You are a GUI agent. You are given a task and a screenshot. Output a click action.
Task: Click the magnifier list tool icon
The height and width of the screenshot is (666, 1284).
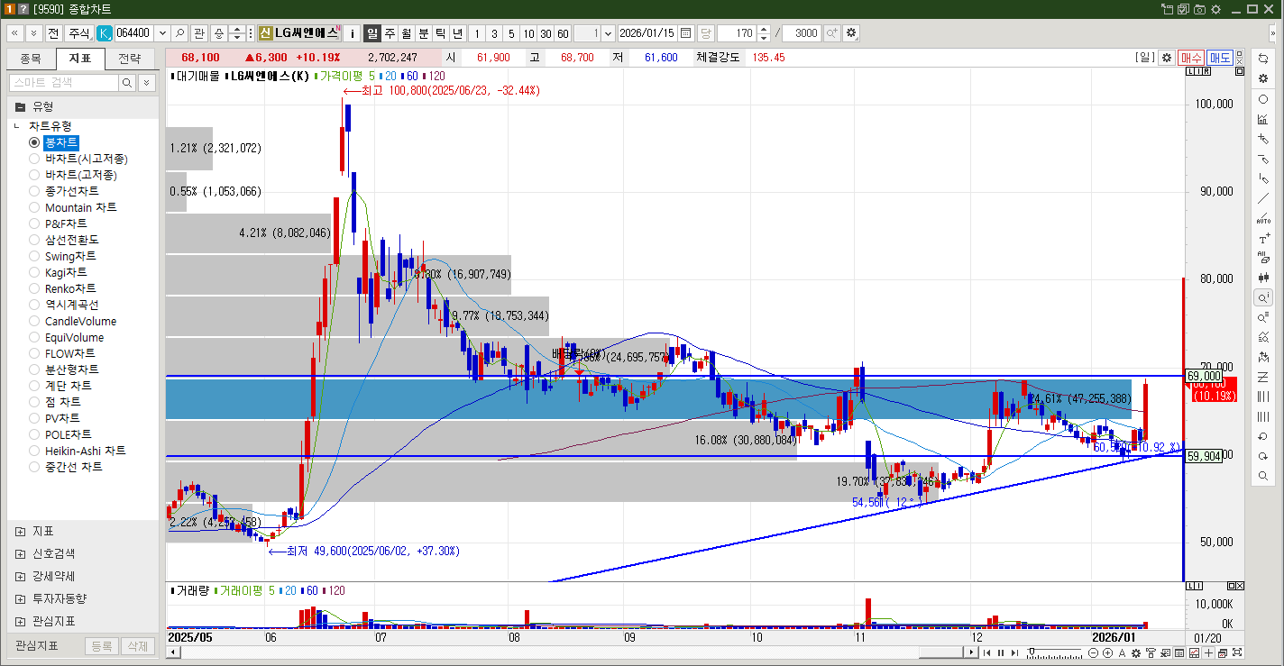coord(1263,317)
